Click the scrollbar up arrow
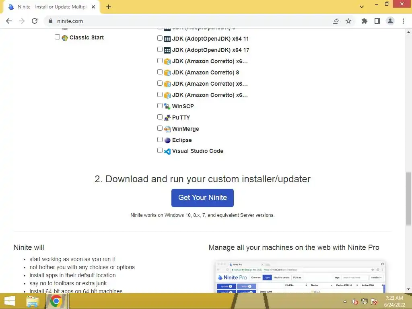This screenshot has height=309, width=412. click(409, 32)
